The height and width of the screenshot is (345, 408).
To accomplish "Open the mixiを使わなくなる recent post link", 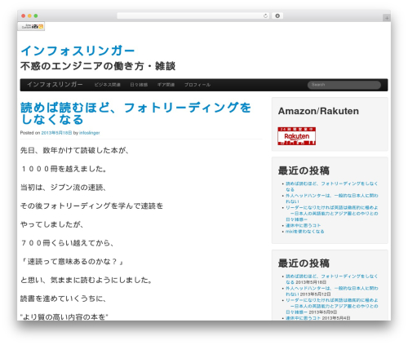I will [304, 232].
